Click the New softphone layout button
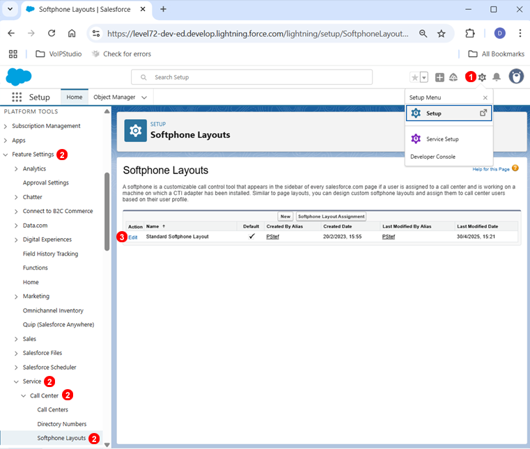530x449 pixels. [286, 216]
